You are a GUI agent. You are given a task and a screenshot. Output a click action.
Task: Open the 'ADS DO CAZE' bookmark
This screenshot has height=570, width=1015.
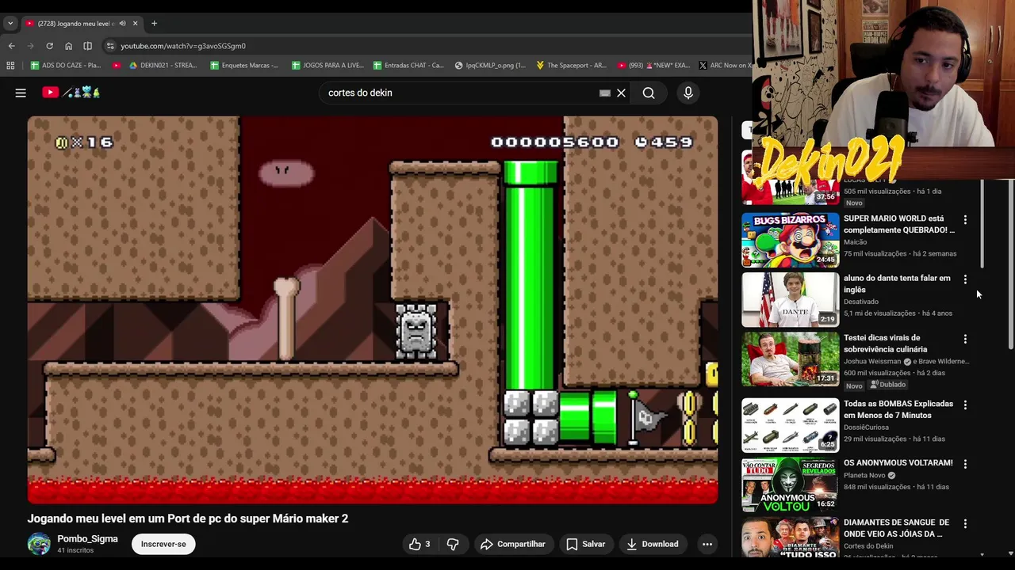click(x=66, y=66)
